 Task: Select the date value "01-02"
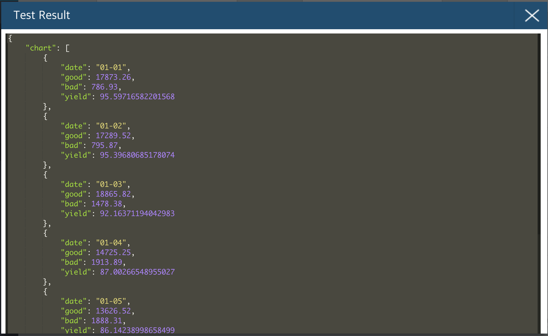coord(111,126)
